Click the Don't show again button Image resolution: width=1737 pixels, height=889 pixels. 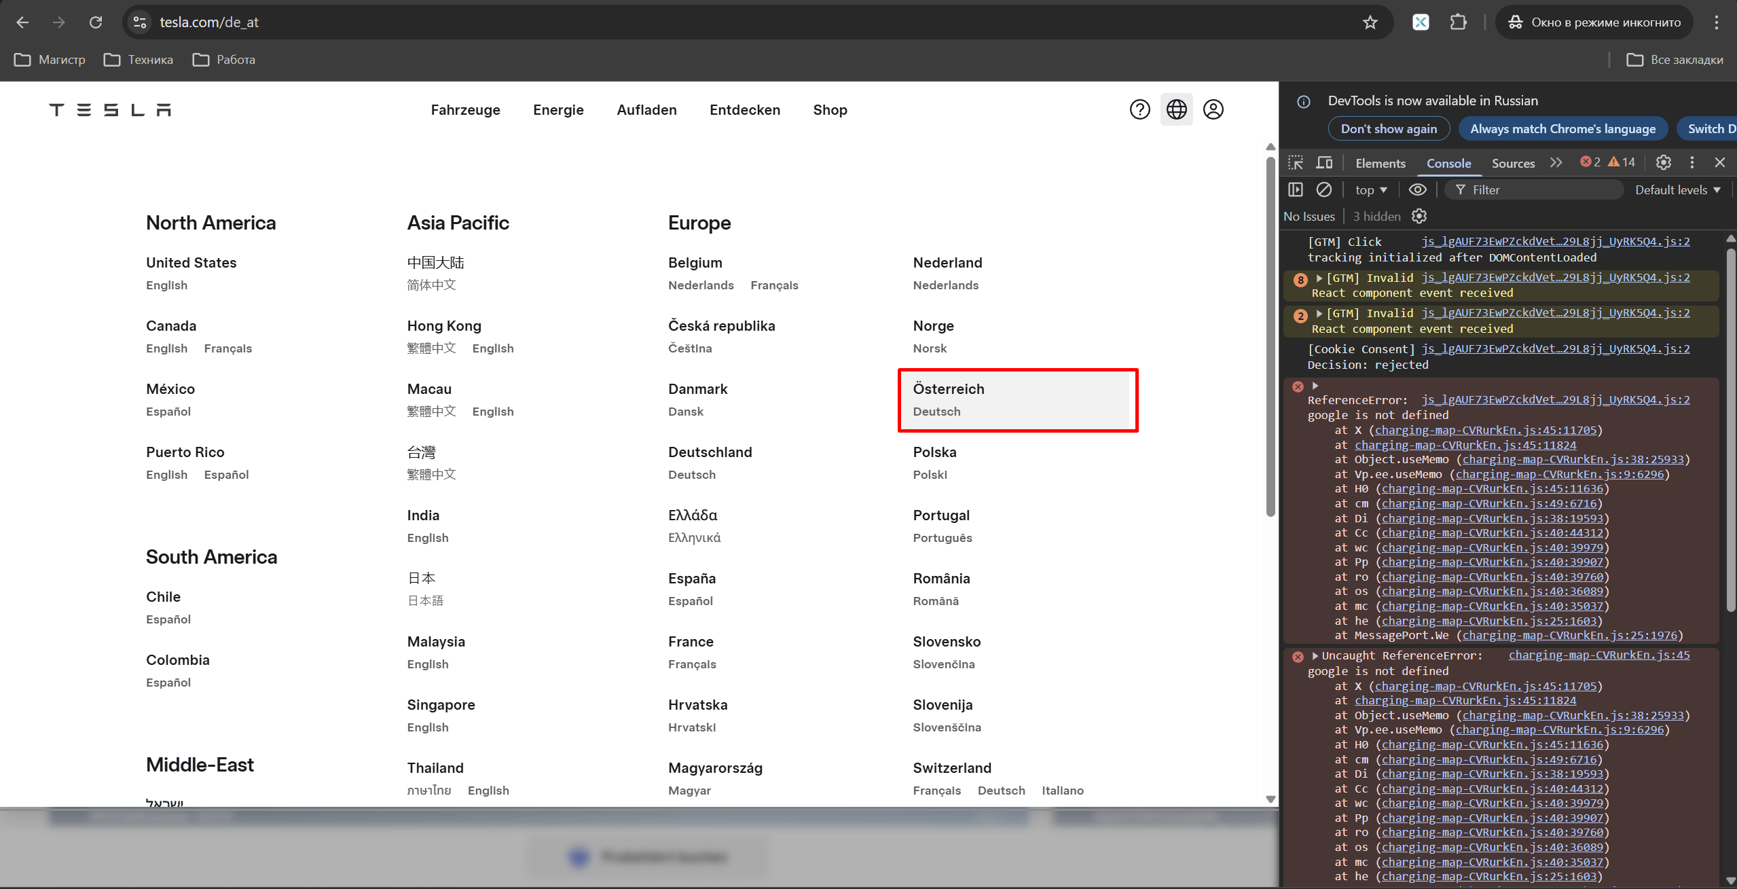click(1388, 129)
